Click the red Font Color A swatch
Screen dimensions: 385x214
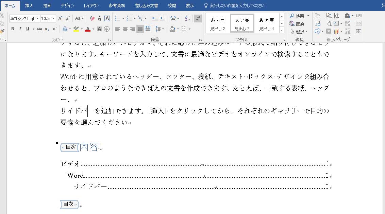[87, 29]
